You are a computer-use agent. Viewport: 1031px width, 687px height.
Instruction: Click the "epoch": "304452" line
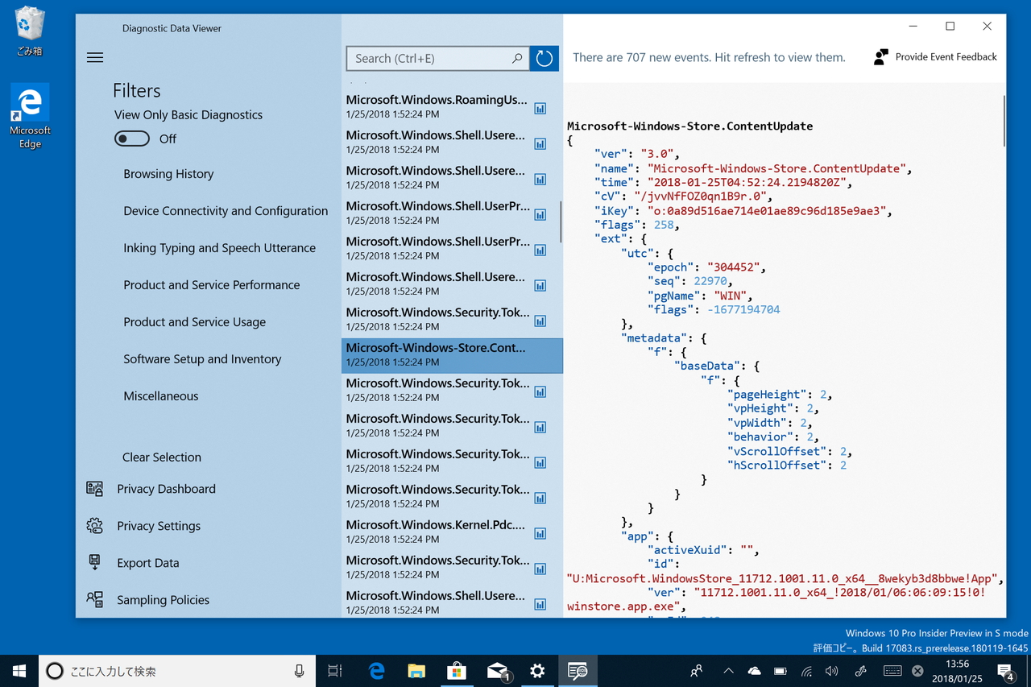point(709,267)
